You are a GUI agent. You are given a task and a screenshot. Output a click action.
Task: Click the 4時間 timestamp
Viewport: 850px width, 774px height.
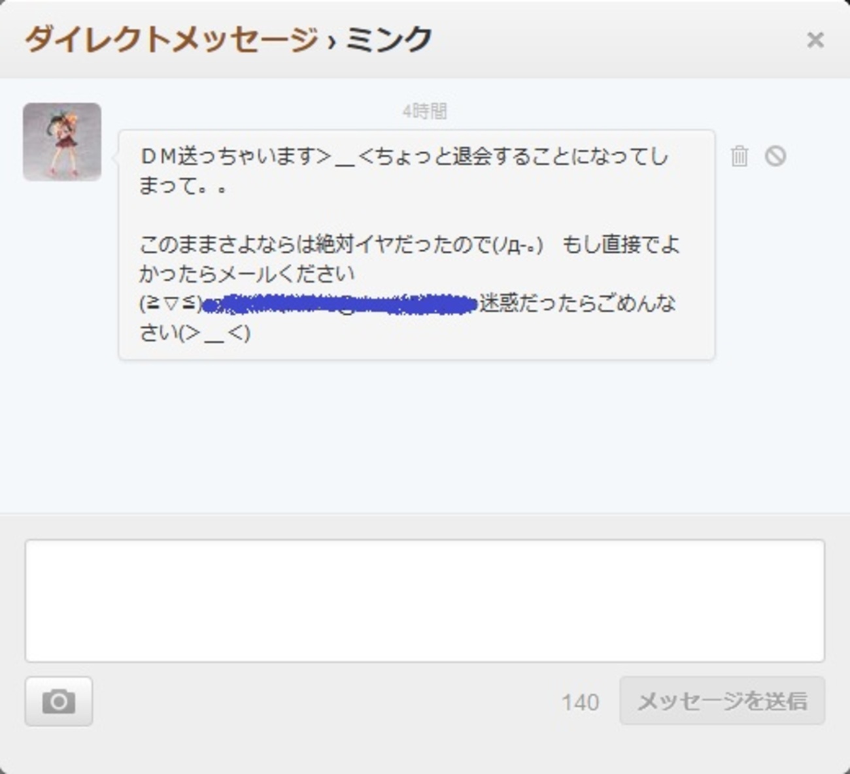(x=424, y=112)
